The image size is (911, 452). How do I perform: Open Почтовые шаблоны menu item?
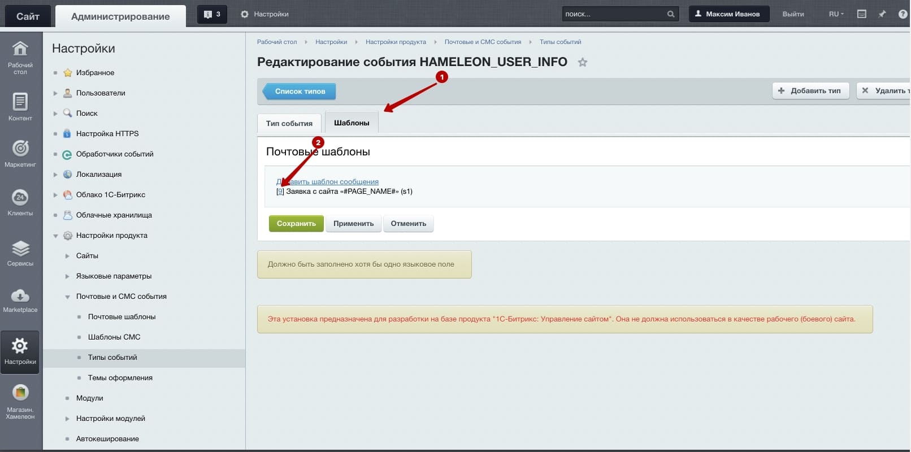(x=122, y=316)
